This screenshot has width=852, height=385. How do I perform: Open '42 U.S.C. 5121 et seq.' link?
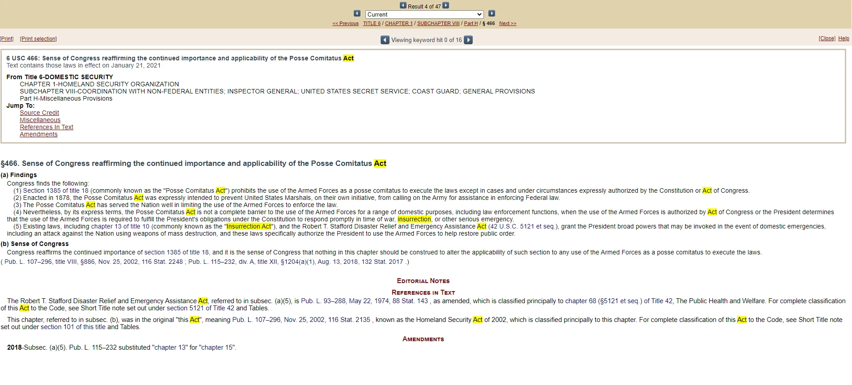tap(522, 226)
